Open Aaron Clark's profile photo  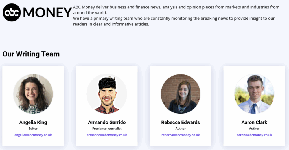[x=254, y=94]
